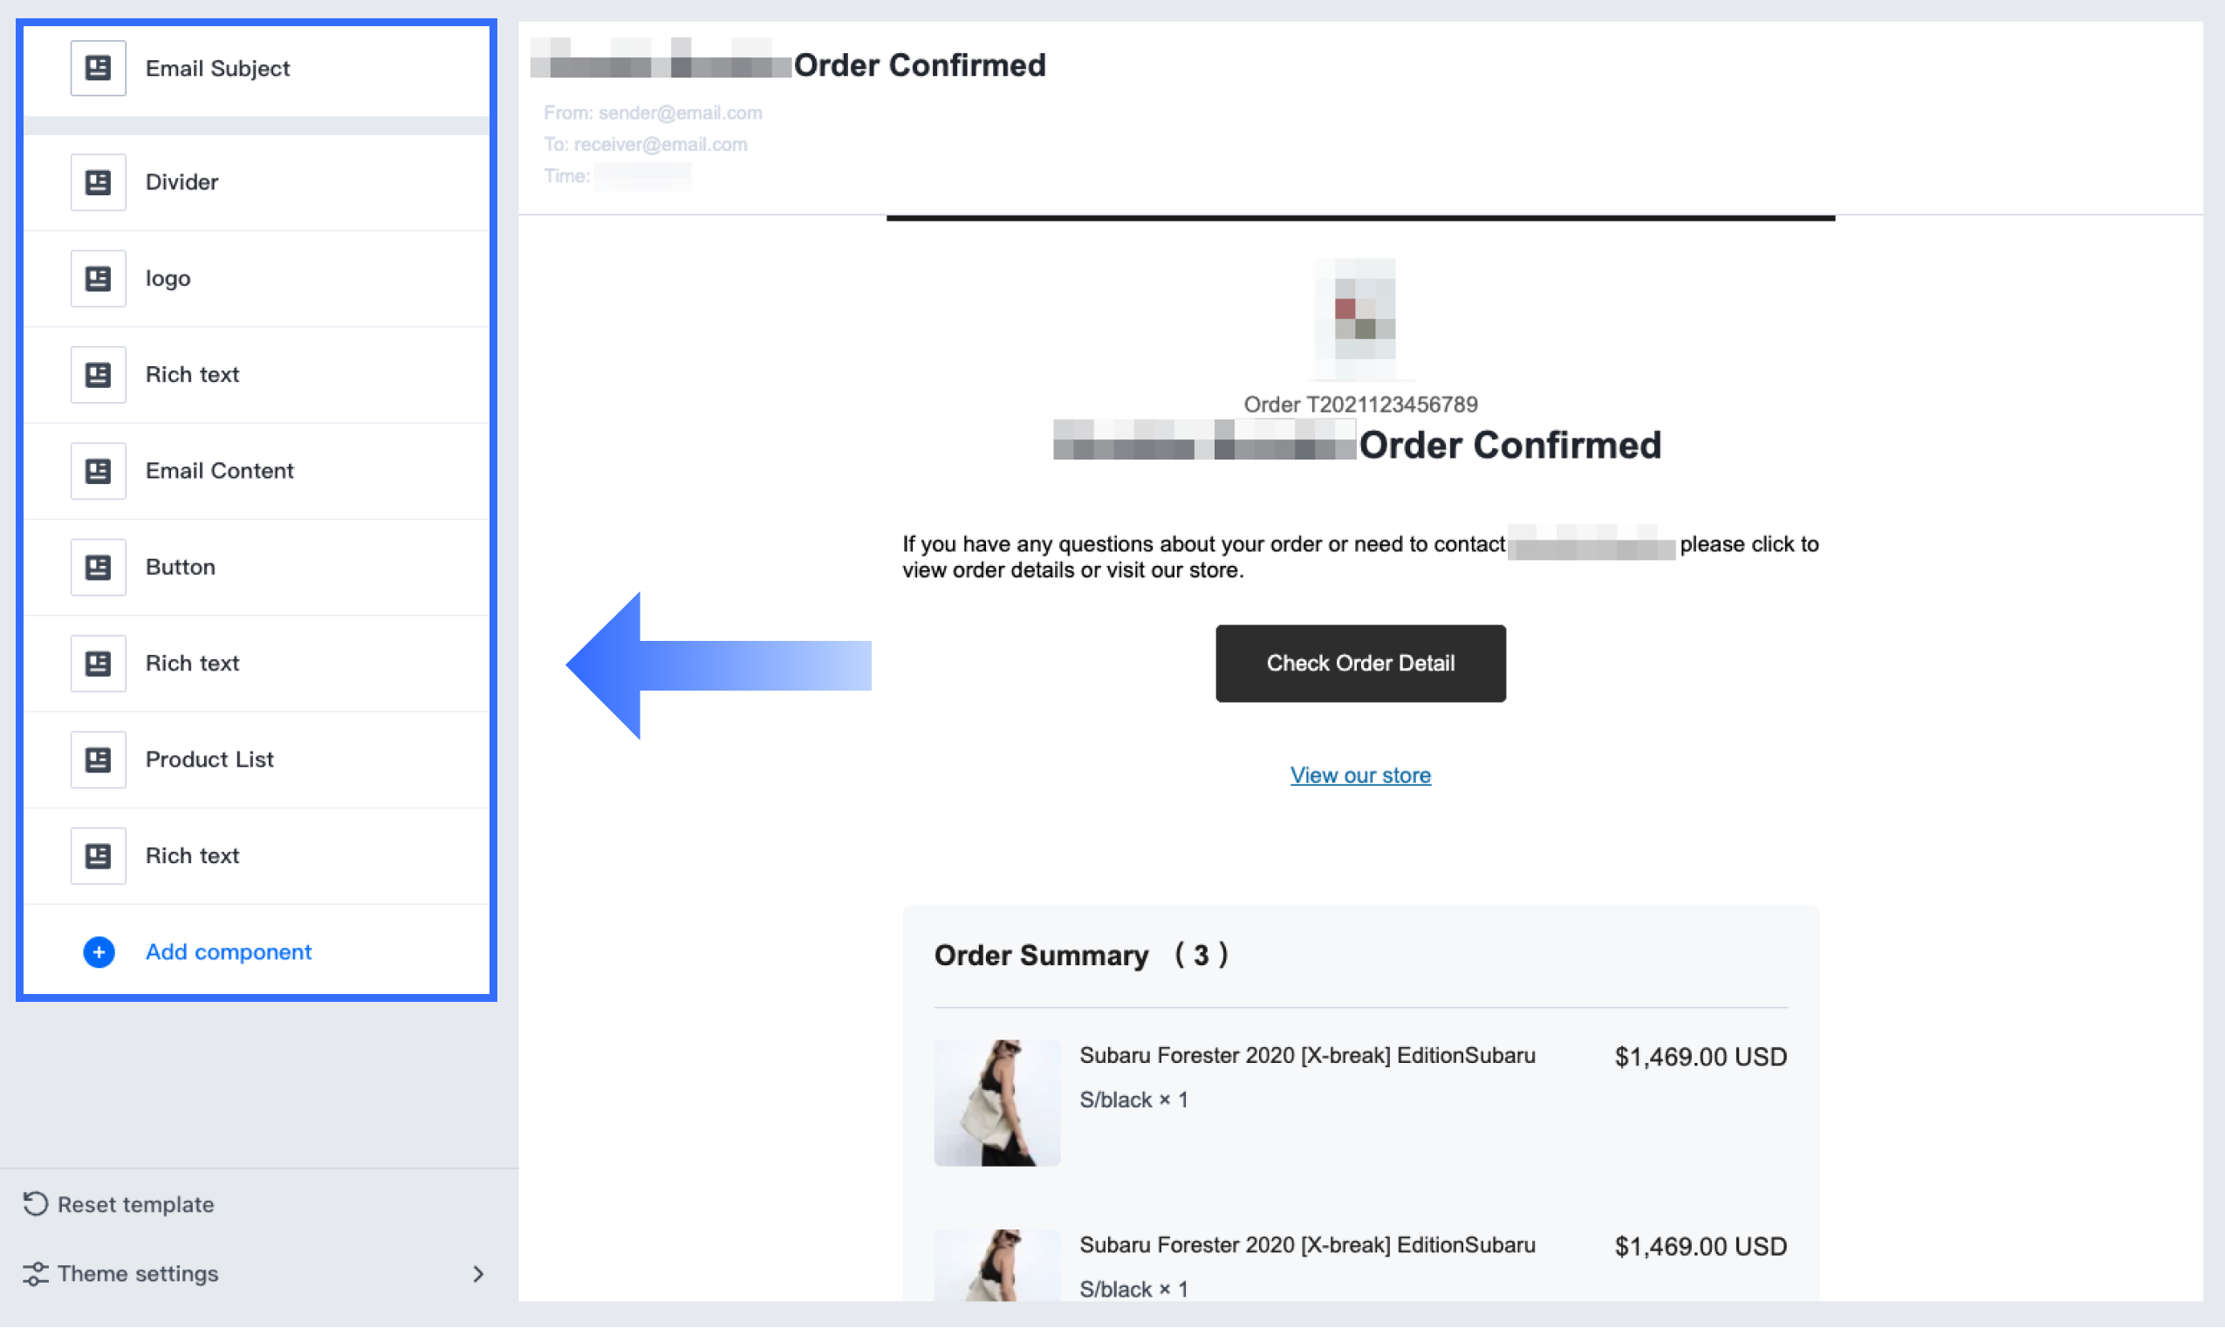The width and height of the screenshot is (2225, 1328).
Task: Open the View our store link
Action: point(1359,775)
